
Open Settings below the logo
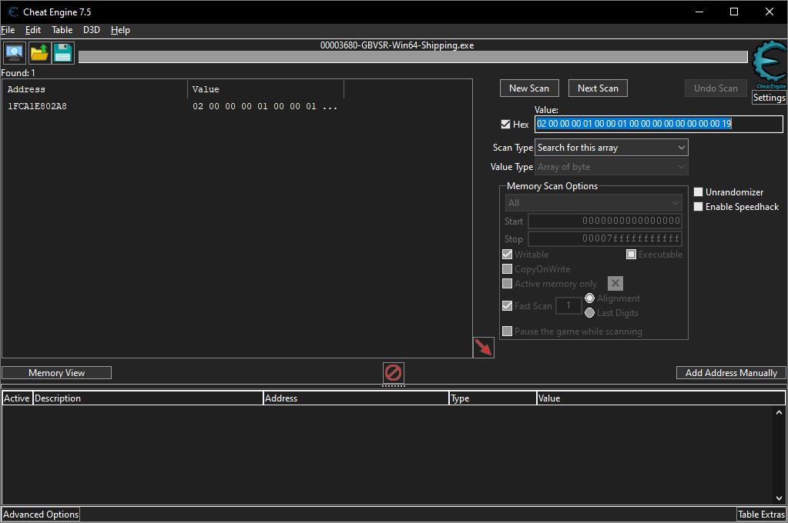click(769, 98)
